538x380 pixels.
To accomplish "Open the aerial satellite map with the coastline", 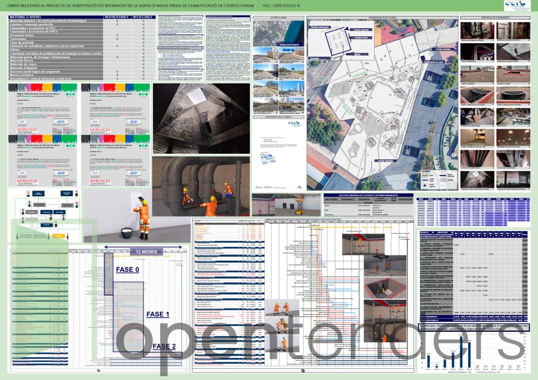I will click(x=278, y=34).
